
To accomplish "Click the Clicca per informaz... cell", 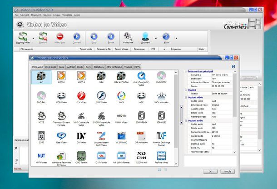I will [x=222, y=82].
